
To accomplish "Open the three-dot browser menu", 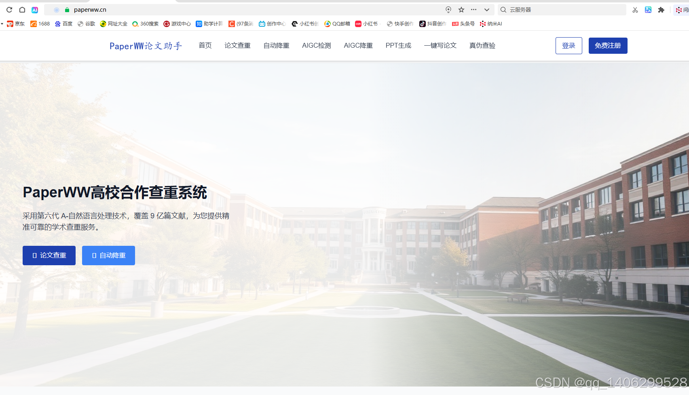I will tap(474, 10).
